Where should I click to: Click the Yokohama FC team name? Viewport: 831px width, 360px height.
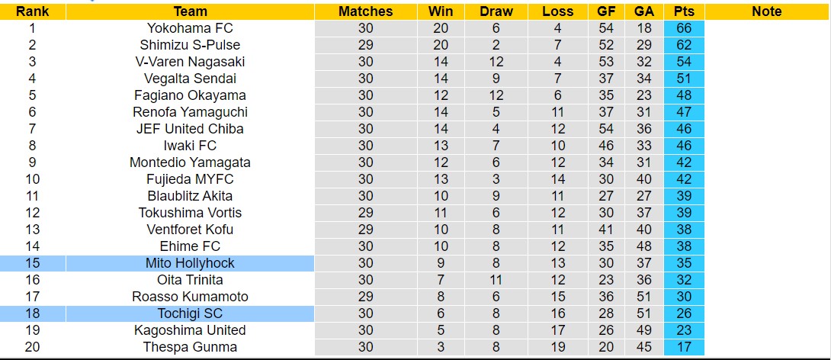coord(190,28)
